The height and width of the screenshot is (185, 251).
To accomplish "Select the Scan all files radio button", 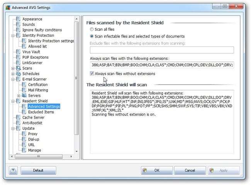I will point(92,29).
